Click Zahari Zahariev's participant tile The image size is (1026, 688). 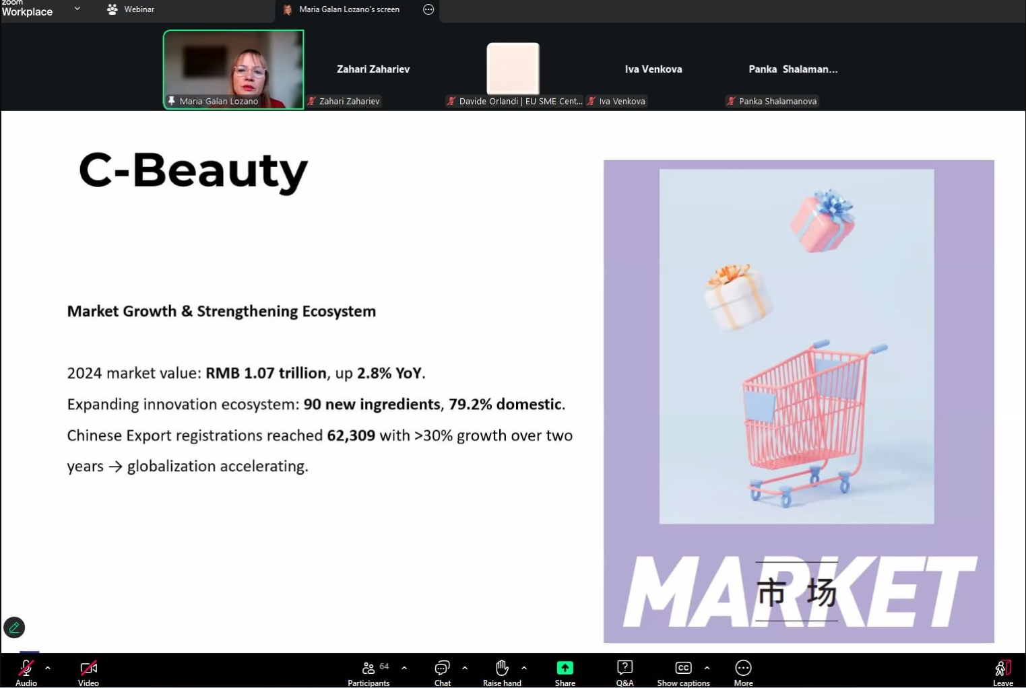point(373,69)
